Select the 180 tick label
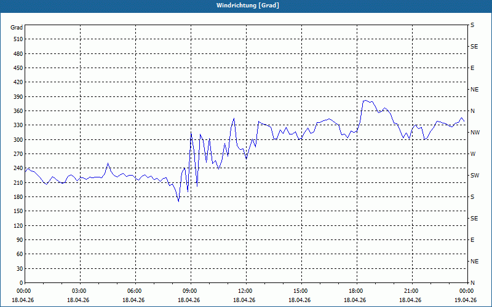This screenshot has width=492, height=307. pyautogui.click(x=18, y=196)
